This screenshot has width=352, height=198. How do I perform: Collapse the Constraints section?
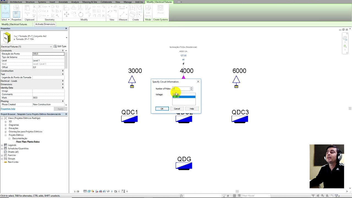(63, 51)
